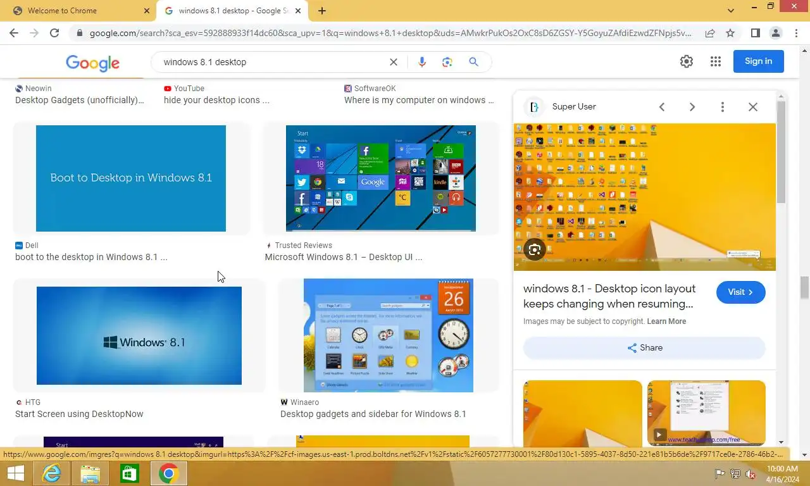Viewport: 810px width, 486px height.
Task: Select windows 8.1 desktop Google tab
Action: (232, 11)
